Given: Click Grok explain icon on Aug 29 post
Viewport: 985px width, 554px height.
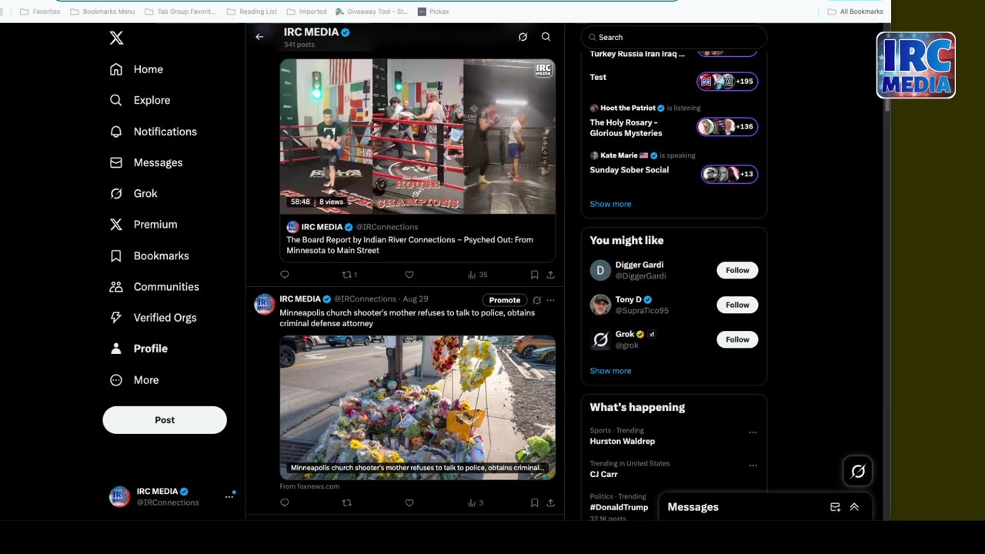Looking at the screenshot, I should click(x=536, y=300).
